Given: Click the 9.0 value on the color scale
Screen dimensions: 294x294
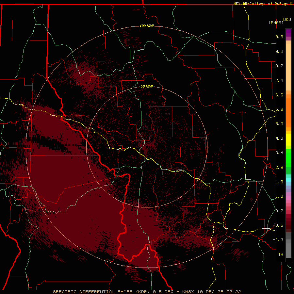Looking at the screenshot, I should (x=279, y=51).
